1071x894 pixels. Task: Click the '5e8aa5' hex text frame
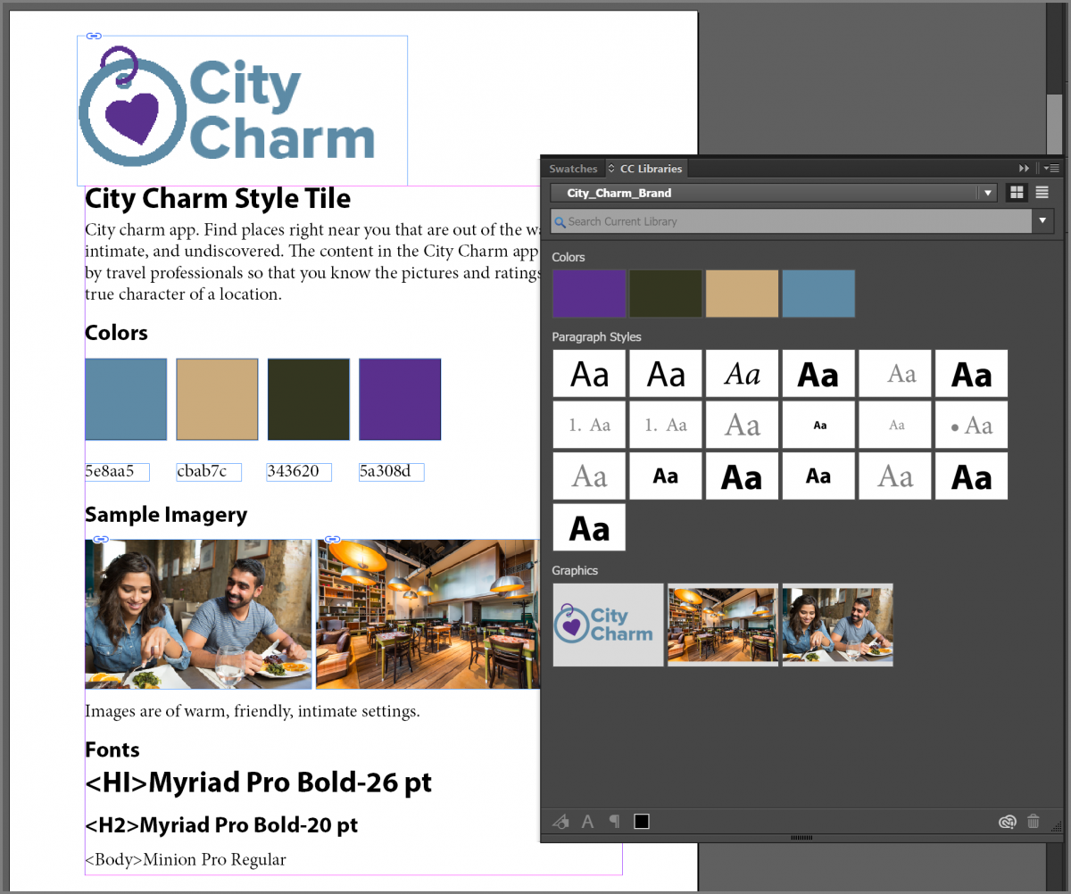(x=117, y=472)
